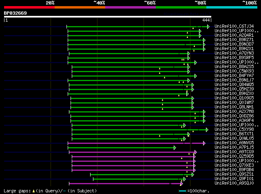Click the purple arrowhead of the Q259D5 alignment

point(195,157)
